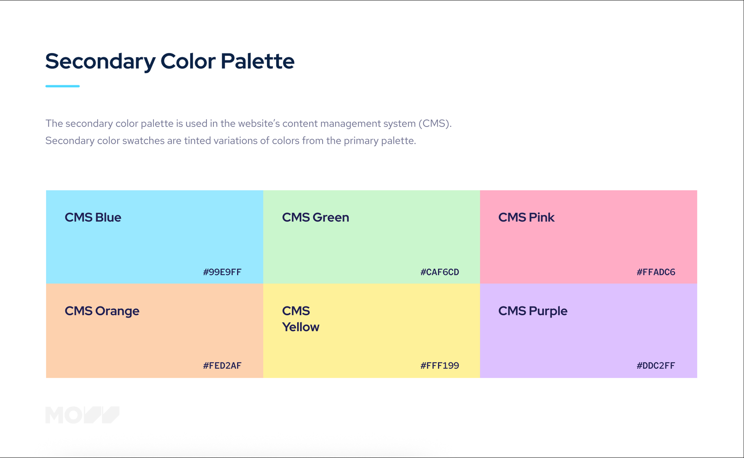Screen dimensions: 744x458
Task: Select the CMS Blue color swatch
Action: pyautogui.click(x=154, y=237)
